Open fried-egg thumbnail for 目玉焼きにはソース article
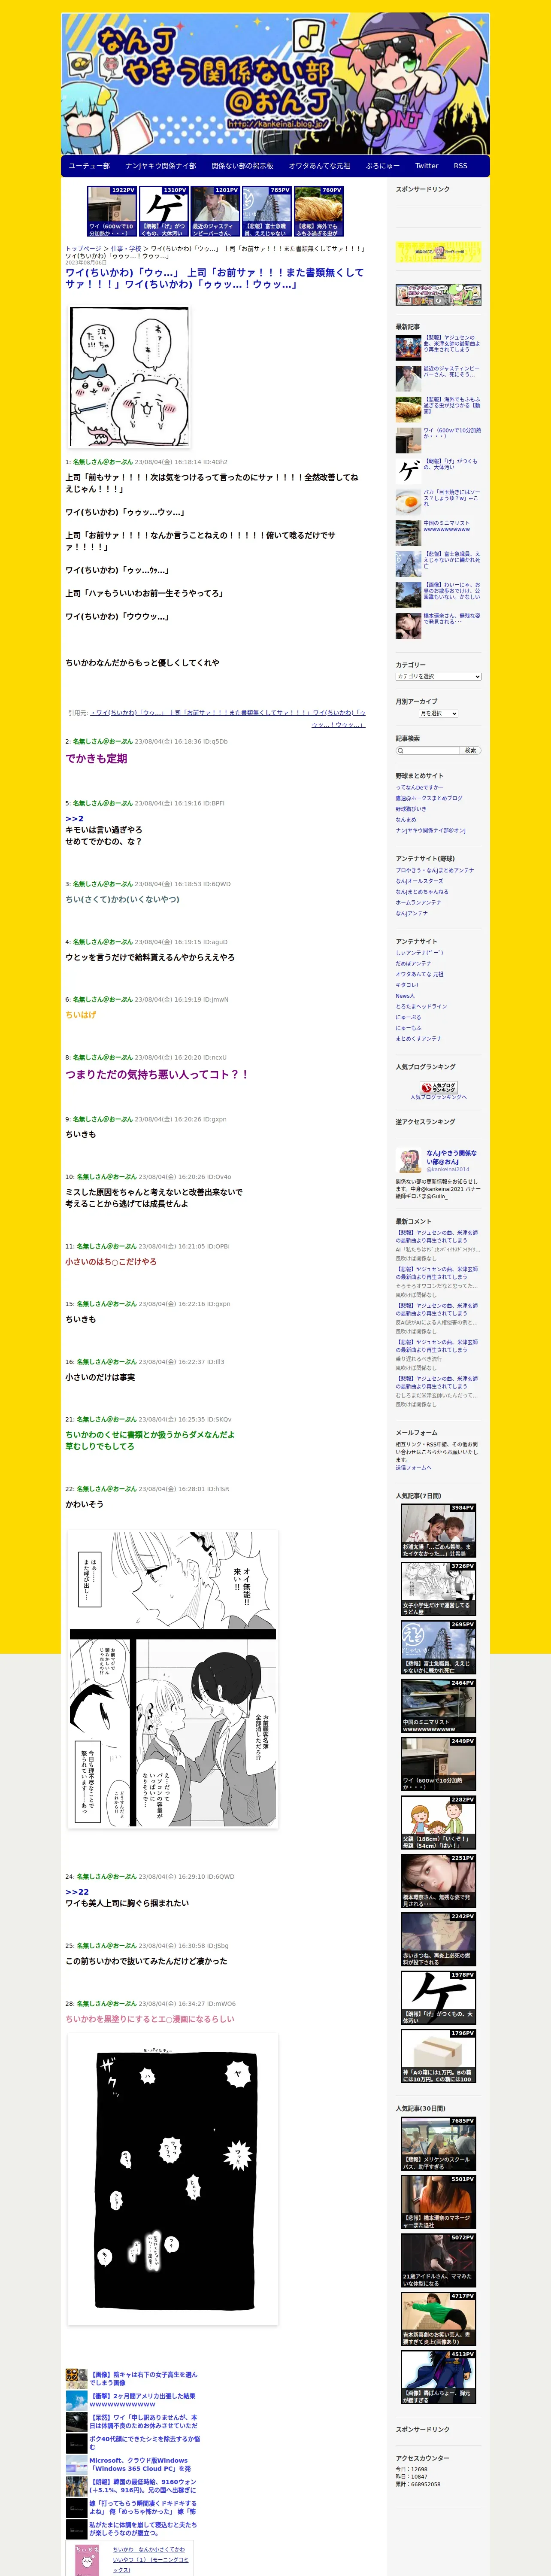Screen dimensions: 551x2576 click(x=408, y=501)
